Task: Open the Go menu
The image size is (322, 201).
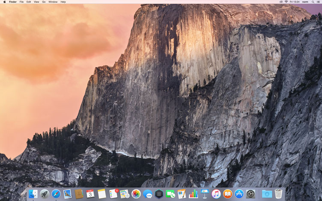Action: click(x=44, y=2)
